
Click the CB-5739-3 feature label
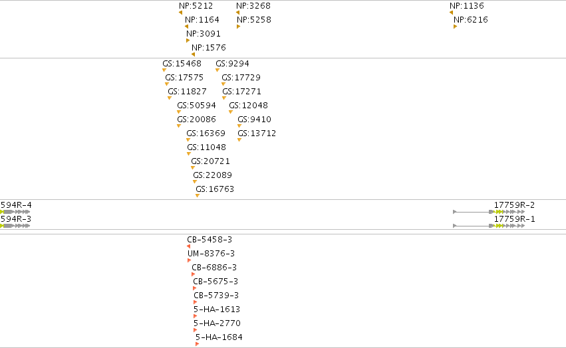tap(216, 296)
